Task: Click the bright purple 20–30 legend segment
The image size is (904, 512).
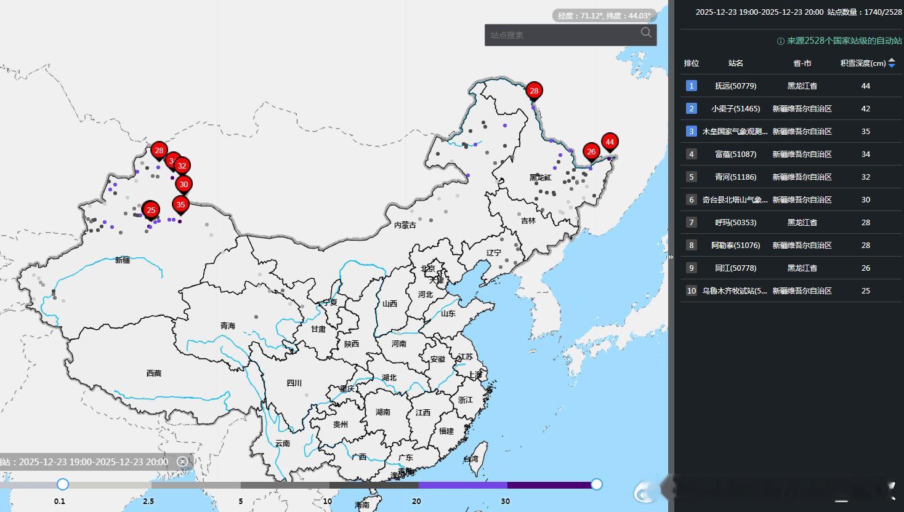Action: coord(463,485)
